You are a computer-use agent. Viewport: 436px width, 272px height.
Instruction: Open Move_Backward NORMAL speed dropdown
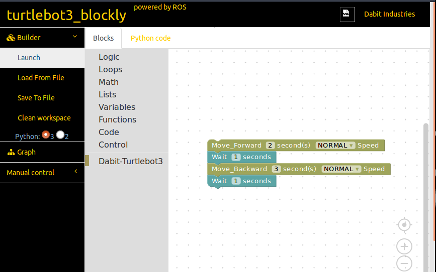pos(341,169)
